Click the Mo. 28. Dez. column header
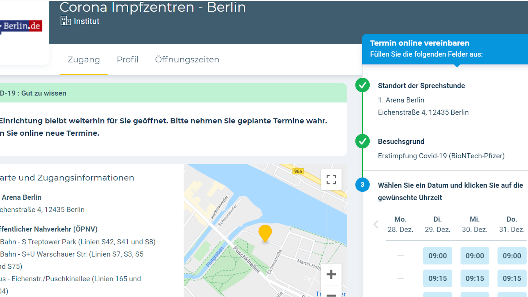Image resolution: width=528 pixels, height=297 pixels. (x=400, y=224)
